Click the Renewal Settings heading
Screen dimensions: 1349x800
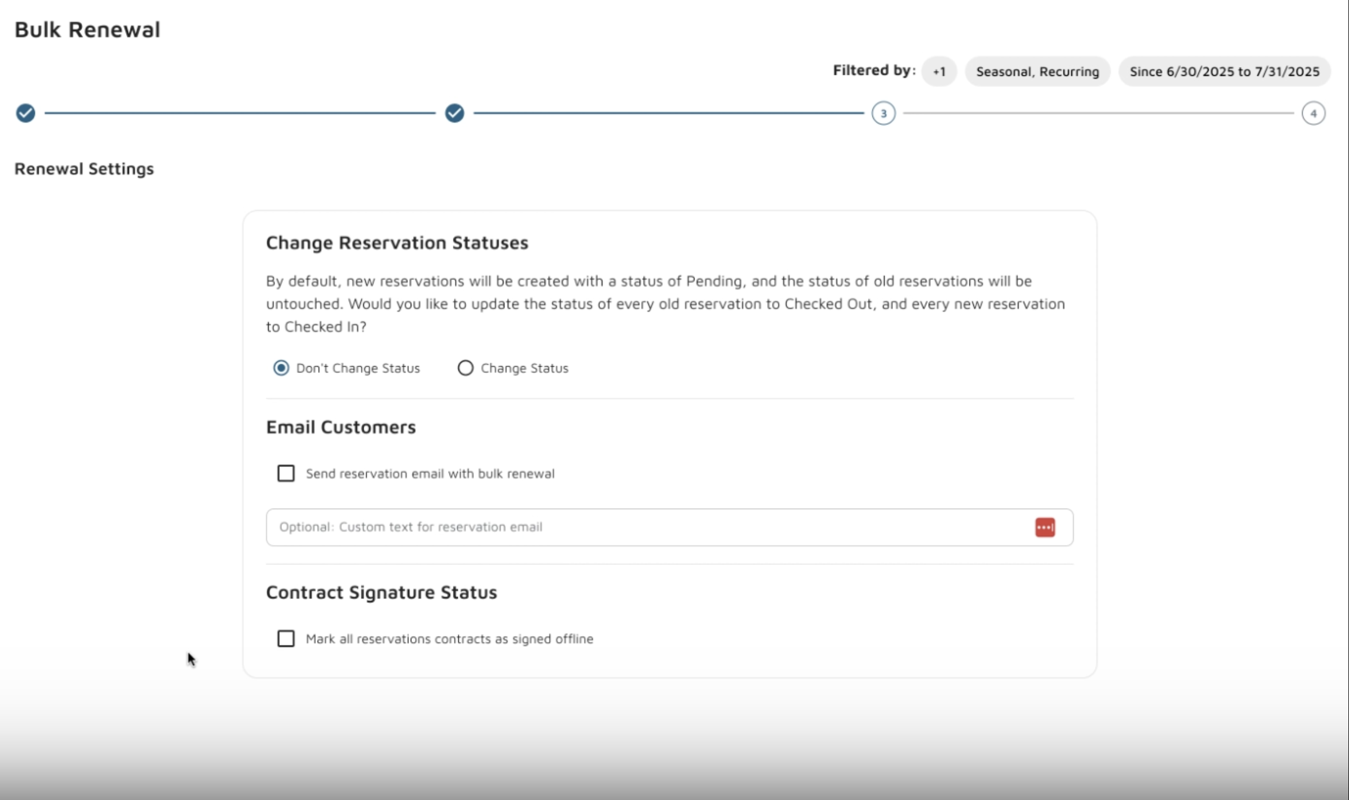click(x=84, y=168)
